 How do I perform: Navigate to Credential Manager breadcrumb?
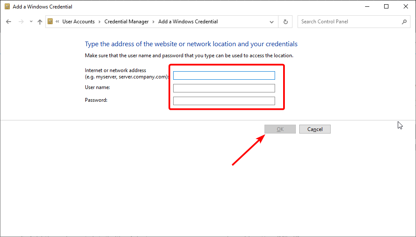click(x=126, y=22)
